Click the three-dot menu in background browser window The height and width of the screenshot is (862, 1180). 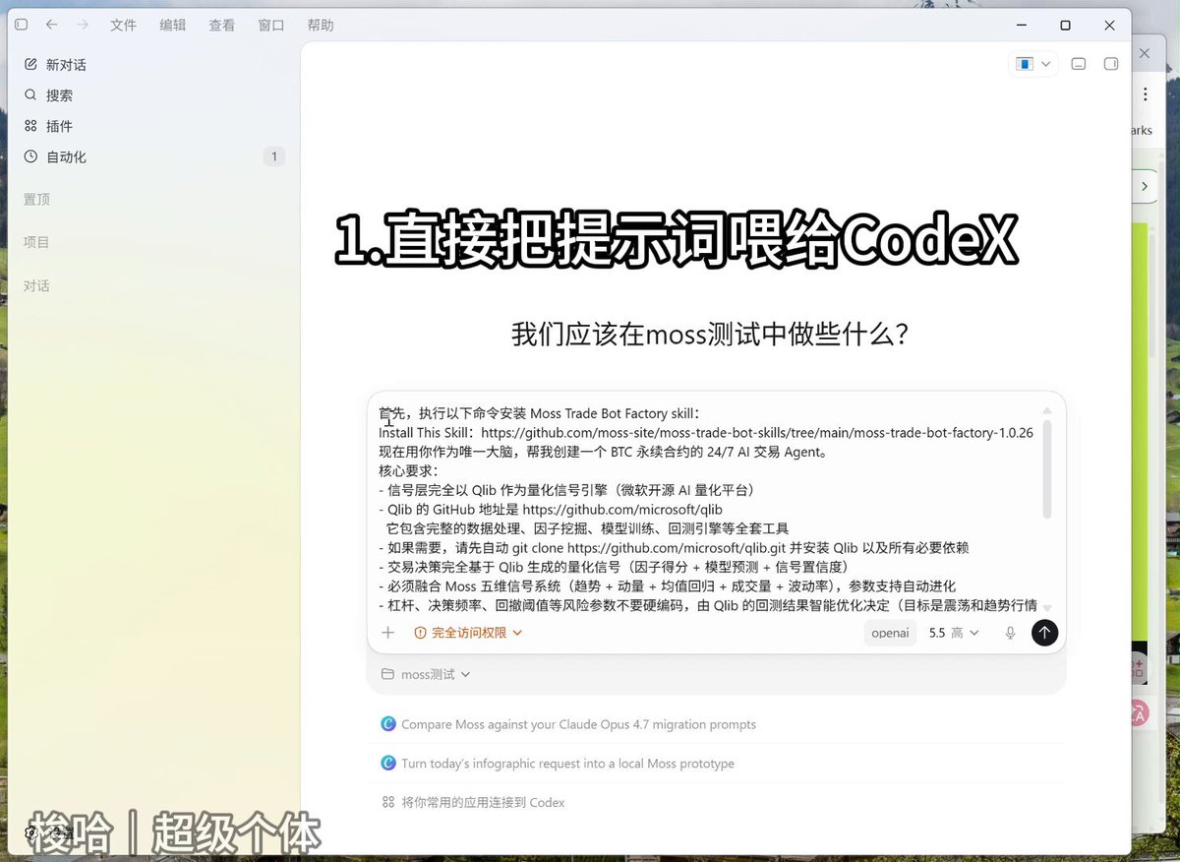tap(1146, 94)
